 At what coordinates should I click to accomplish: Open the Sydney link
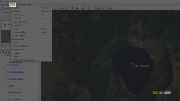pos(11,86)
